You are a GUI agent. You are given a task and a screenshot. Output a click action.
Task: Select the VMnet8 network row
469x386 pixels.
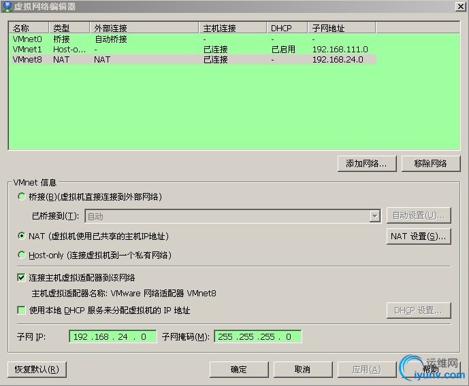[193, 59]
